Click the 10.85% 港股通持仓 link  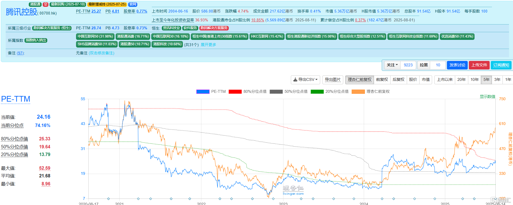(x=257, y=20)
